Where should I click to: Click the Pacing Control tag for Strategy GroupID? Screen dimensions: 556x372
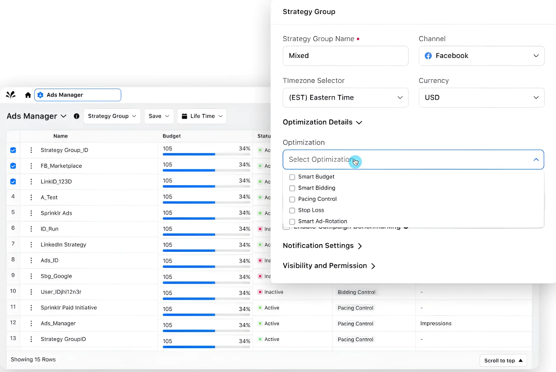point(355,339)
